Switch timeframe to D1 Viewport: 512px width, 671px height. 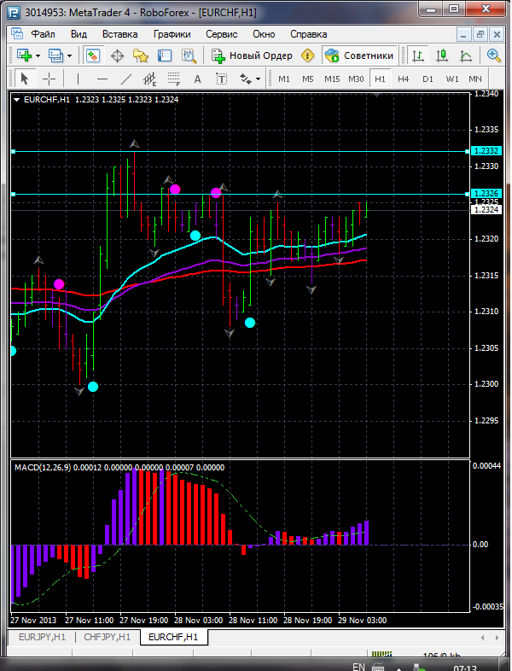[x=428, y=79]
